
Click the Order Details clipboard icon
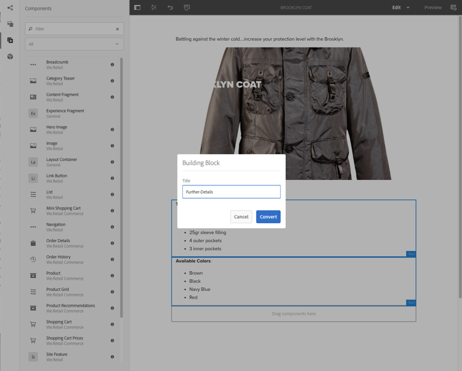pos(33,243)
